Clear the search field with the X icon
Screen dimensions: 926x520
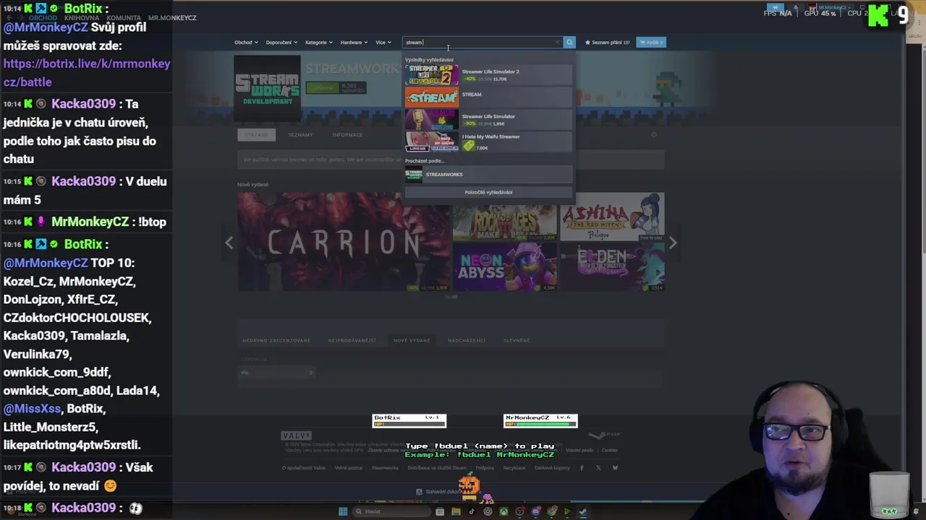coord(557,42)
